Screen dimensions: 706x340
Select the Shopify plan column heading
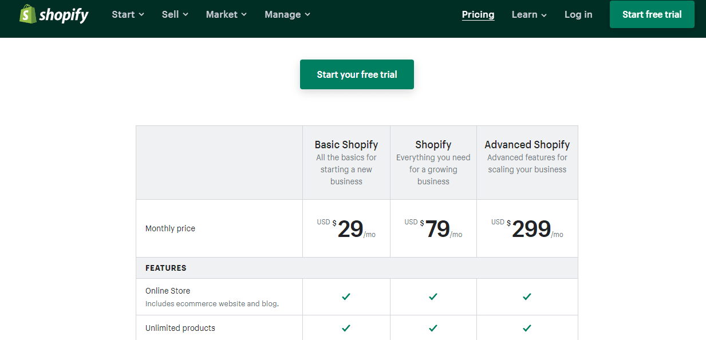(x=433, y=145)
